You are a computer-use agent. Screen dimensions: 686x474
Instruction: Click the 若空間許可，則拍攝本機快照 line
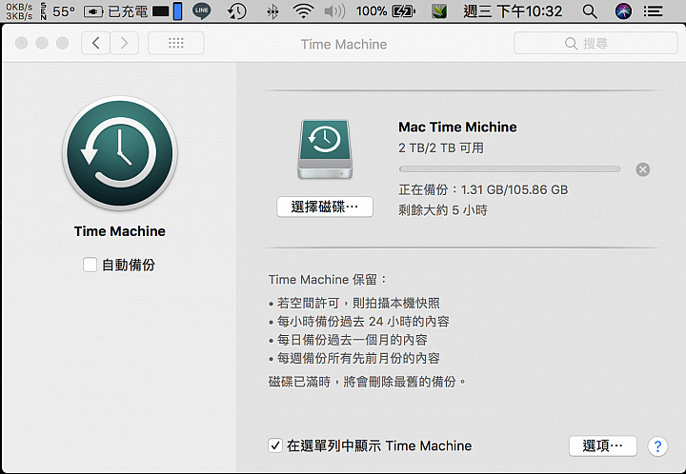click(358, 304)
